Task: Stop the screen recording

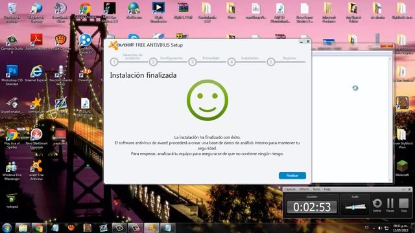Action: pyautogui.click(x=403, y=205)
